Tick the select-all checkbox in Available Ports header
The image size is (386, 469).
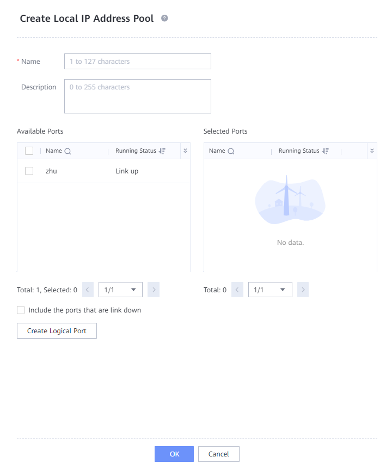29,151
